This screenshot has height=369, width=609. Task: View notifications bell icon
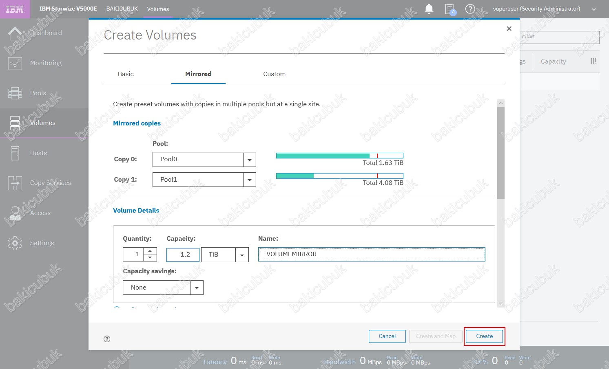(429, 9)
